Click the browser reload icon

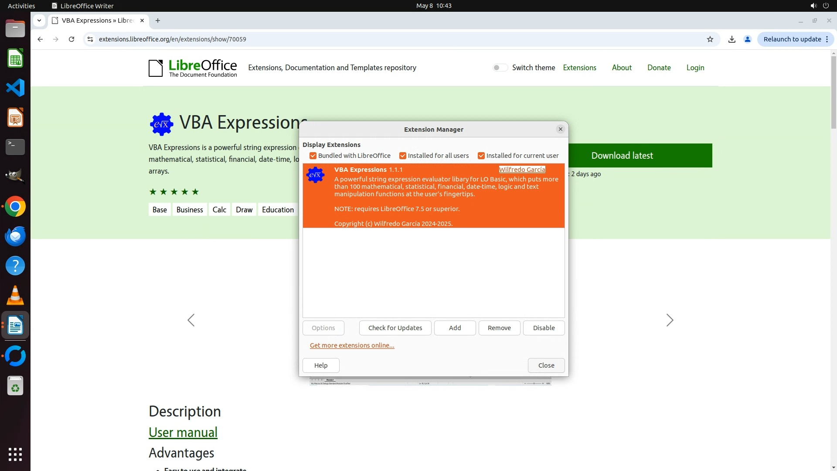point(71,39)
